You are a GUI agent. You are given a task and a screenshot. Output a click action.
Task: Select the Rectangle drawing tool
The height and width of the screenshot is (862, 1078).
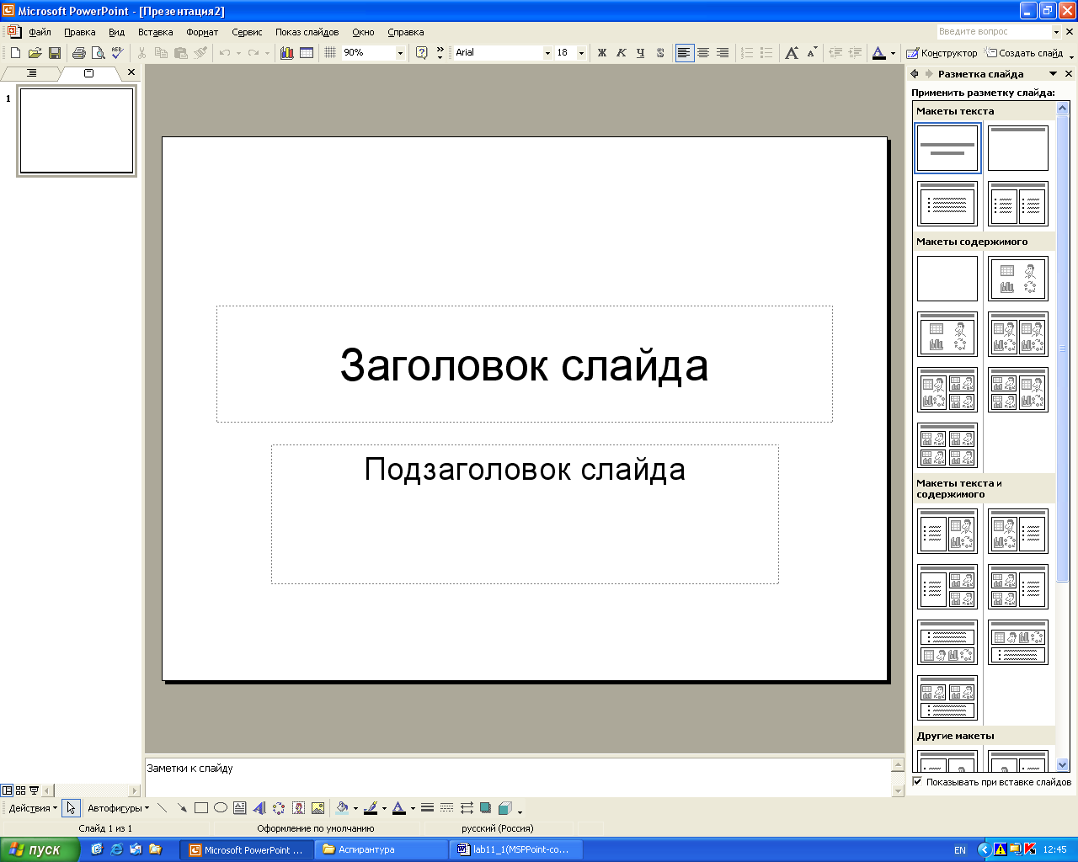[x=201, y=808]
